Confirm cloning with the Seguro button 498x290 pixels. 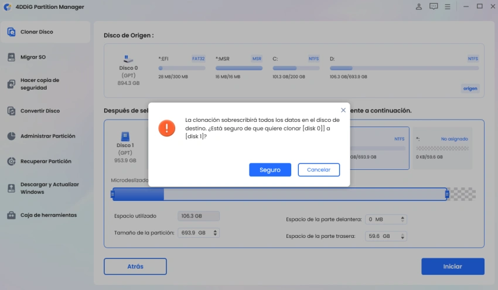coord(270,170)
